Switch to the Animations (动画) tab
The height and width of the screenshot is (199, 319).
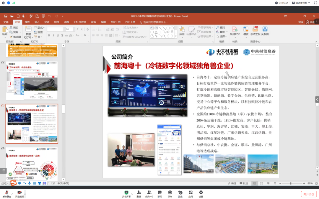(66, 22)
